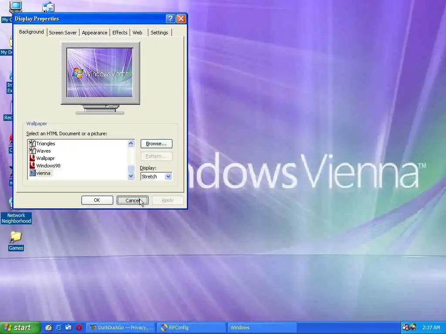
Task: Launch Outlook Express from quick launch
Action: tap(68, 327)
